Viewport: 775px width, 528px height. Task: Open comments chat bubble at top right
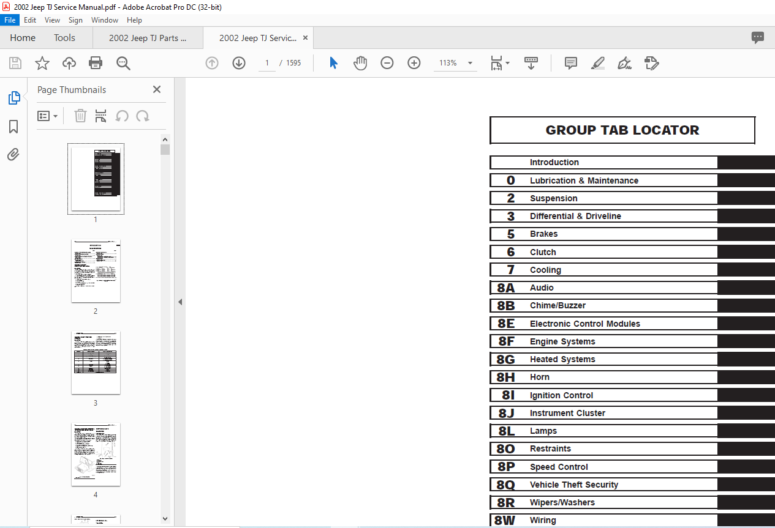758,38
